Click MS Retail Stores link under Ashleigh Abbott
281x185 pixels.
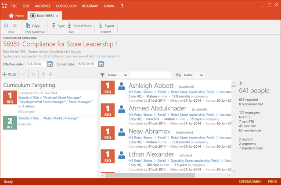[140, 92]
